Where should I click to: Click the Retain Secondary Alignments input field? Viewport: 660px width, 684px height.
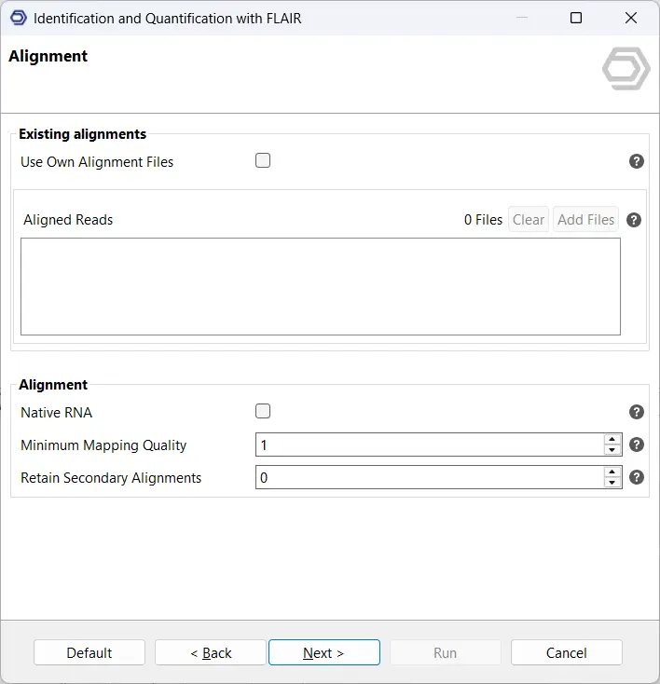429,477
